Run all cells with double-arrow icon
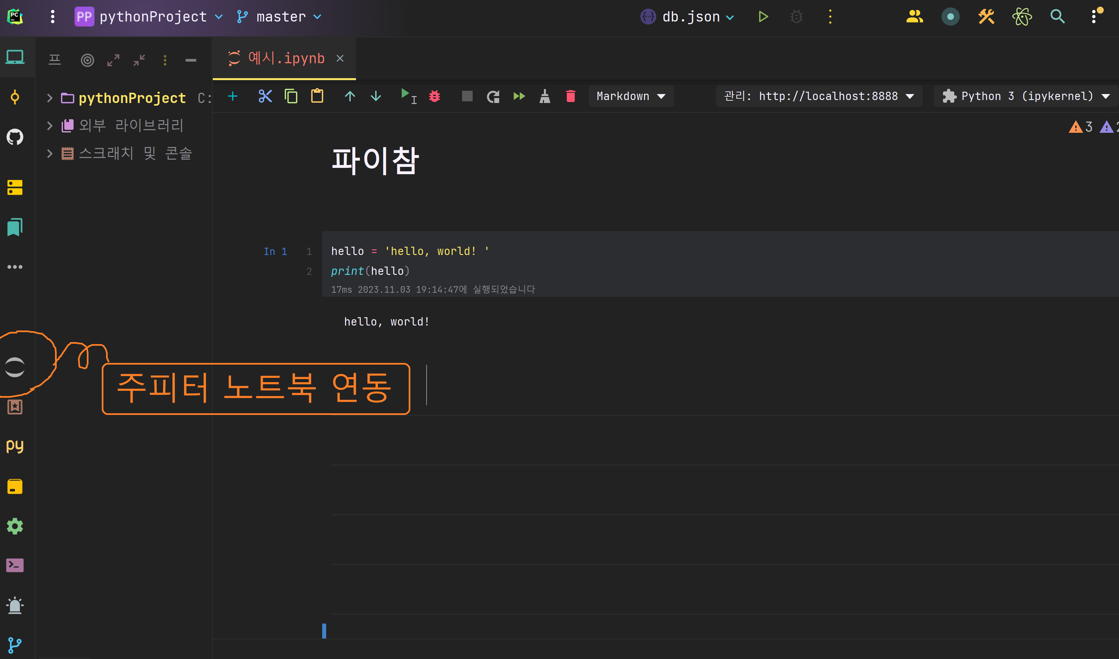The height and width of the screenshot is (659, 1119). pos(519,96)
